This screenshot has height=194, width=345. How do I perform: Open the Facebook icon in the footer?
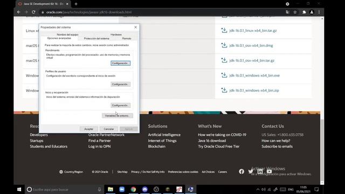[x=241, y=171]
